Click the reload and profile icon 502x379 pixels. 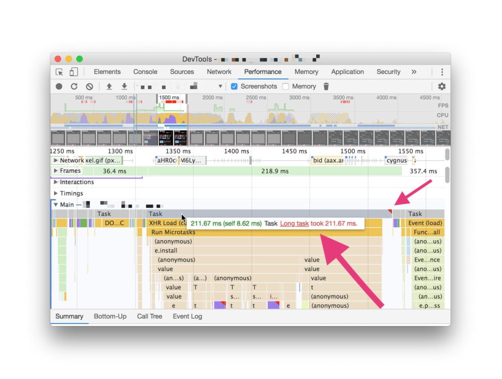pyautogui.click(x=74, y=87)
